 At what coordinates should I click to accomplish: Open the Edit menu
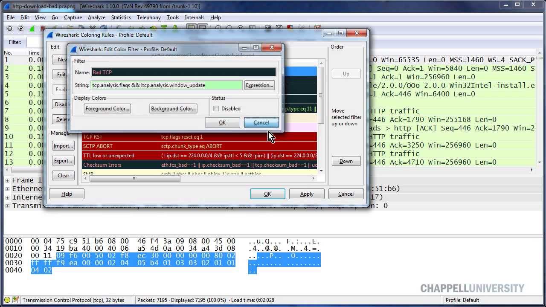[x=25, y=17]
